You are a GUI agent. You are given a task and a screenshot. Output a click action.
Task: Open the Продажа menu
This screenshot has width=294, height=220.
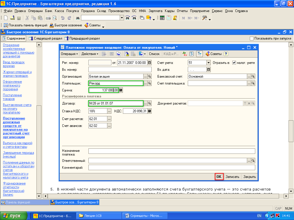pyautogui.click(x=88, y=11)
